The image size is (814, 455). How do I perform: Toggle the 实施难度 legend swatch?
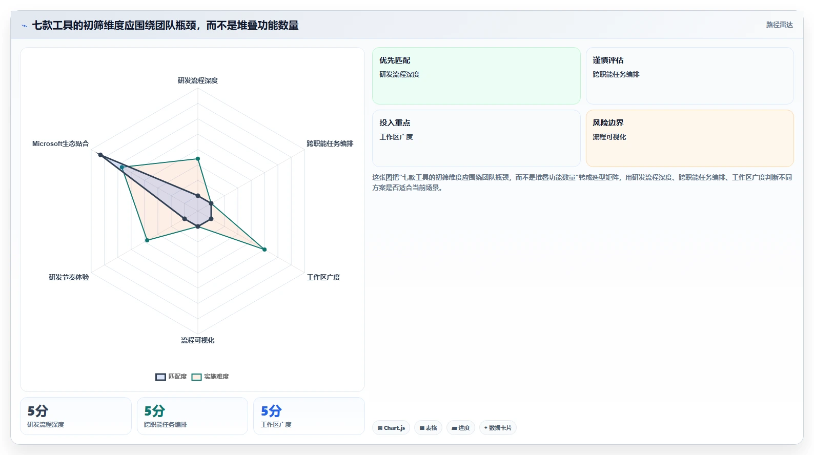(196, 377)
